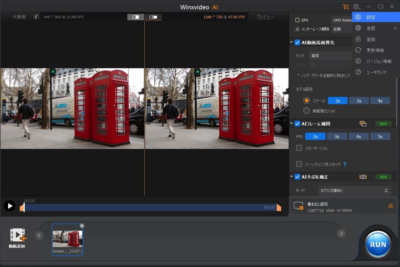
Task: Select the 動画強化(1x) radio button
Action: [307, 110]
